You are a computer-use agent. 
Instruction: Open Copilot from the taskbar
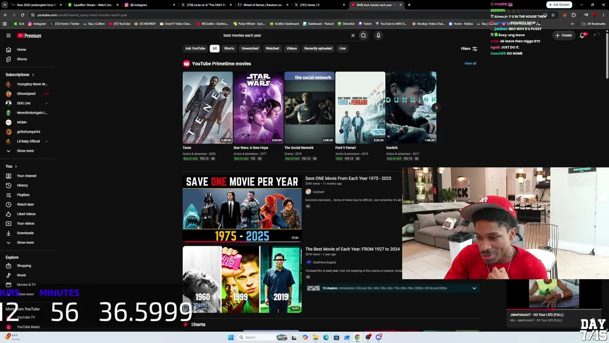pos(305,337)
